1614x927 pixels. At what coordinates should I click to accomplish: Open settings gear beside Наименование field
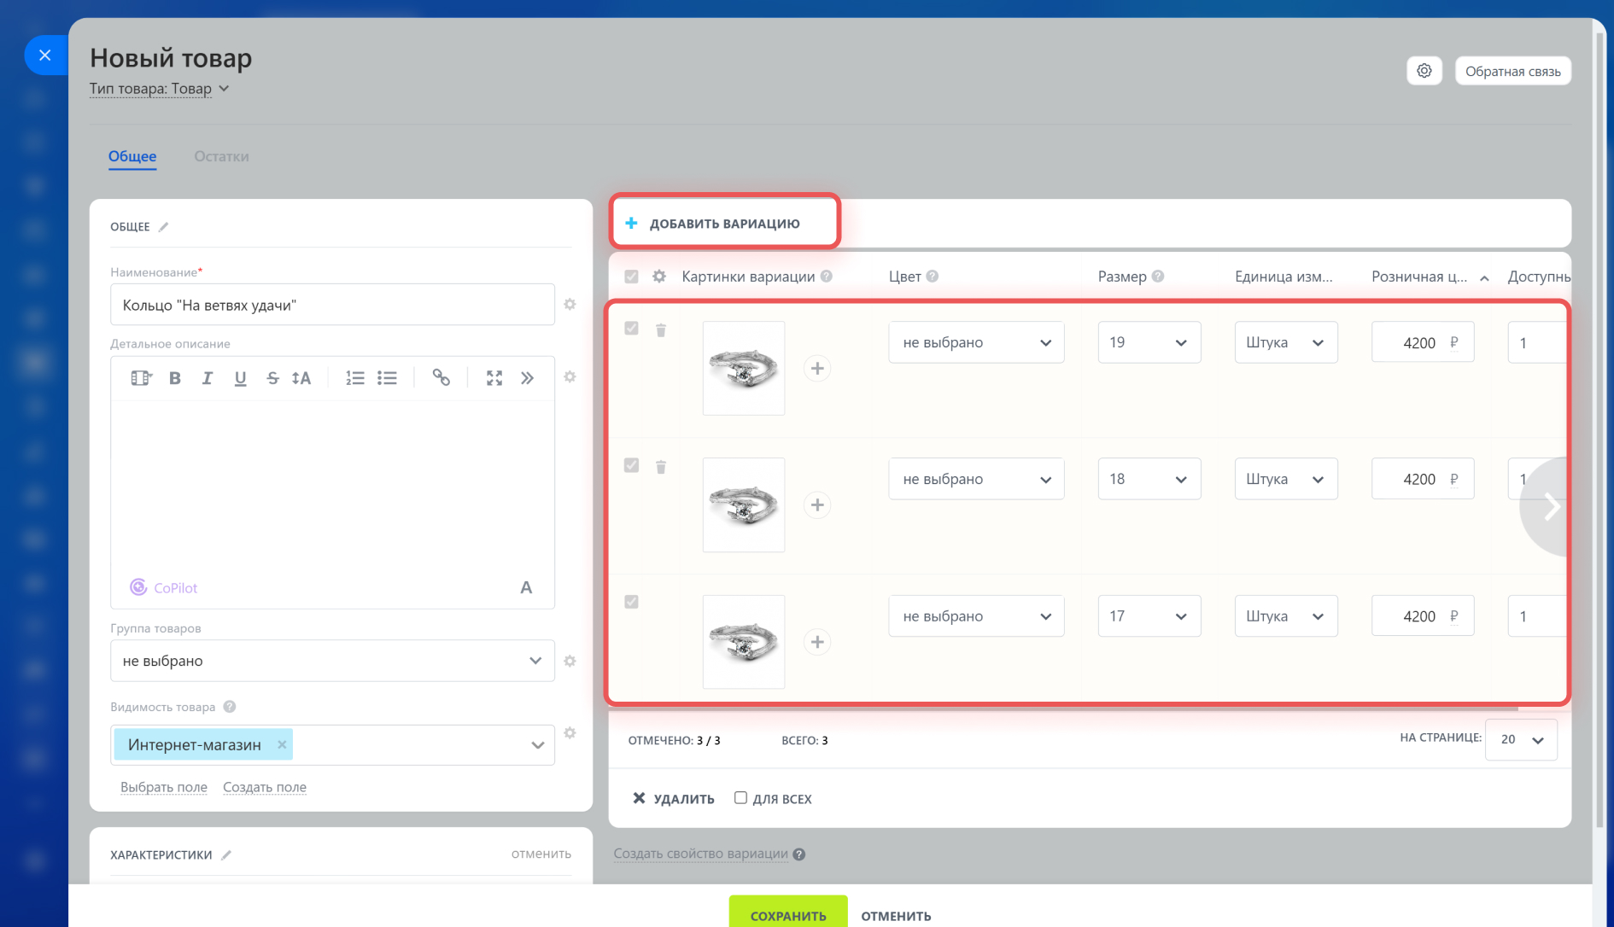[x=570, y=305]
